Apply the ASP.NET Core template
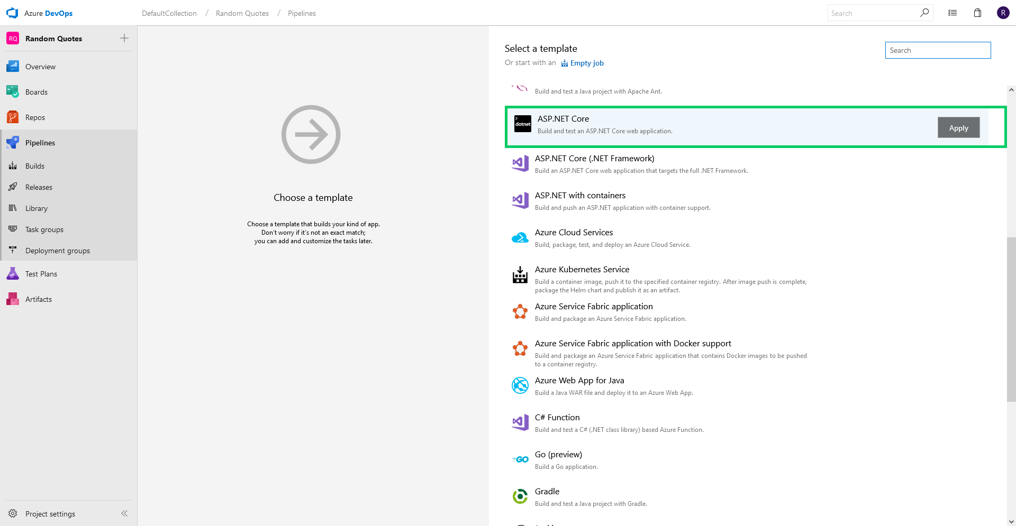 click(958, 128)
